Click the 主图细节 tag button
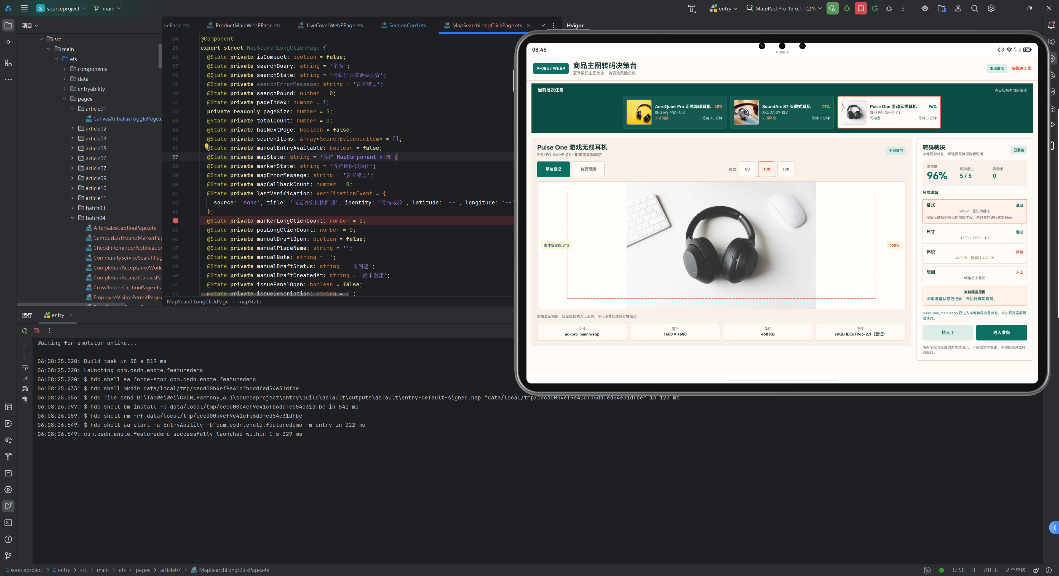 tap(895, 151)
